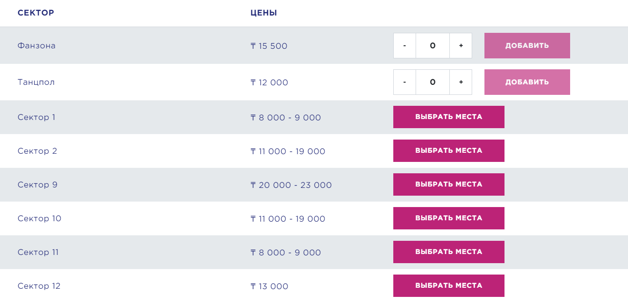Viewport: 628px width, 301px height.
Task: Click the Цены column header
Action: coord(264,13)
